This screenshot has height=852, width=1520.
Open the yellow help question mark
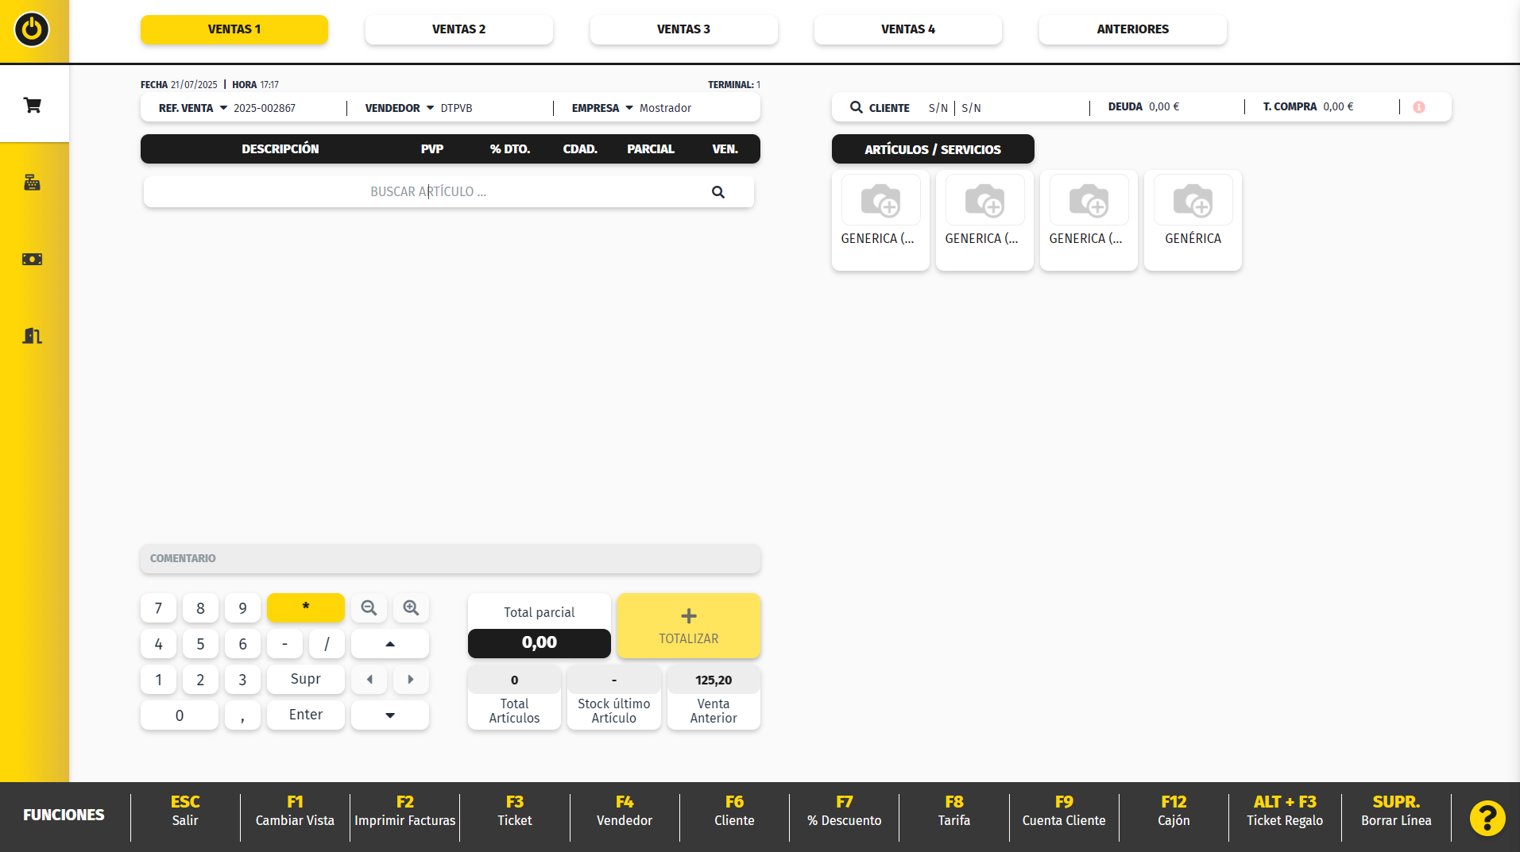click(x=1487, y=817)
